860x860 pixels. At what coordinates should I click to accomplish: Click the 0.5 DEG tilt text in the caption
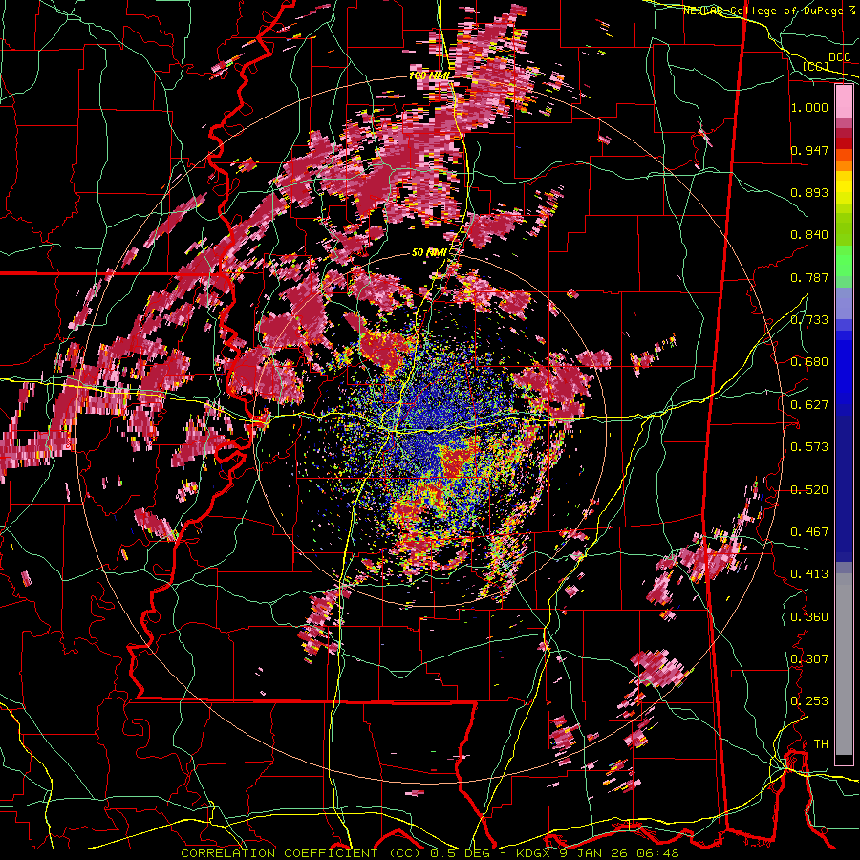[461, 853]
